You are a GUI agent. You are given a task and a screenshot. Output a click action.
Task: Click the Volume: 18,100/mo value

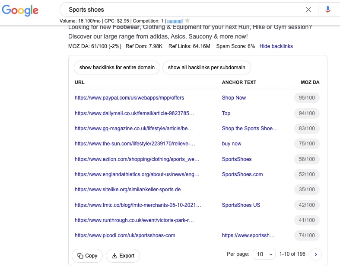click(x=80, y=21)
